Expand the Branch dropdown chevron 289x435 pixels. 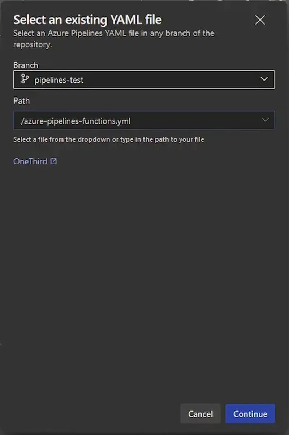pos(264,79)
